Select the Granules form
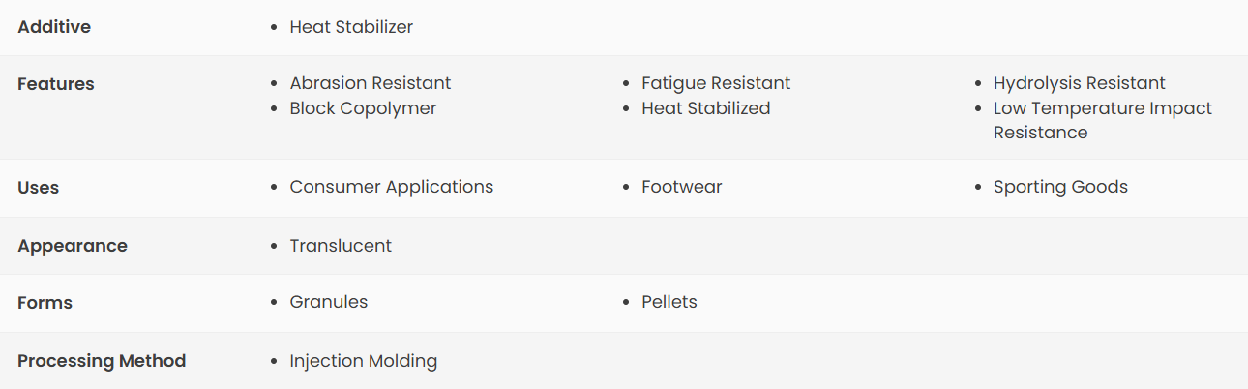Viewport: 1248px width, 389px height. point(329,302)
